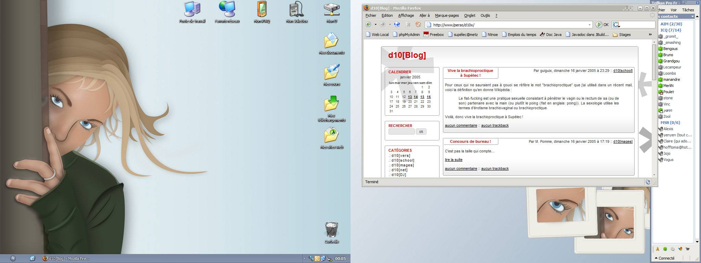Open the Doc Java bookmark
Image resolution: width=701 pixels, height=263 pixels.
(551, 35)
